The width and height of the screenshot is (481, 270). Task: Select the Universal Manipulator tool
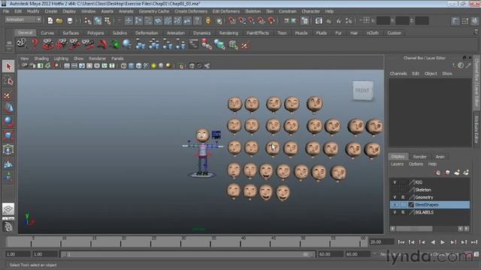pyautogui.click(x=8, y=150)
